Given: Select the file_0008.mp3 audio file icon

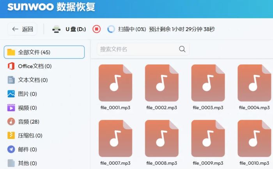Looking at the screenshot, I should pyautogui.click(x=162, y=138).
